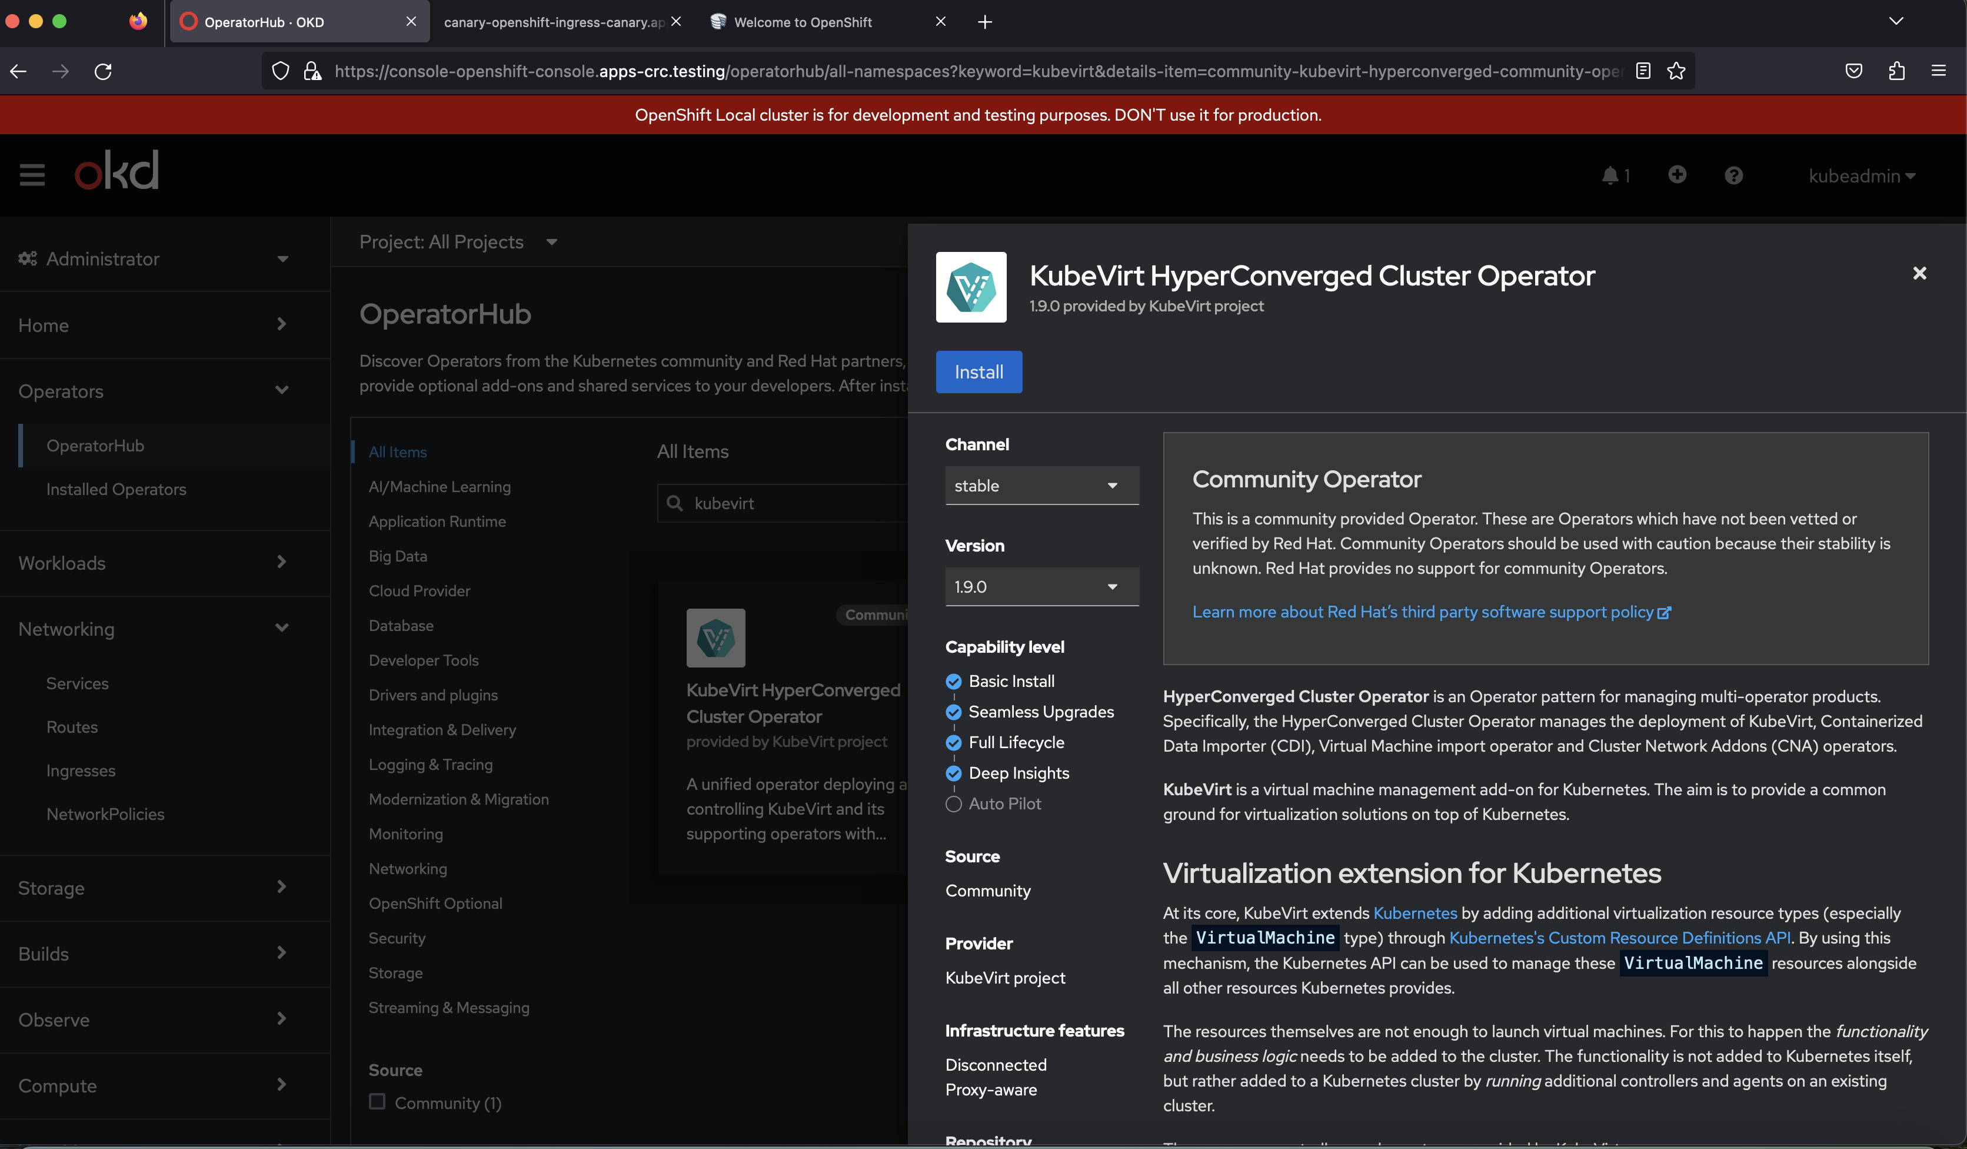This screenshot has width=1967, height=1149.
Task: Check the Community source filter checkbox
Action: click(377, 1101)
